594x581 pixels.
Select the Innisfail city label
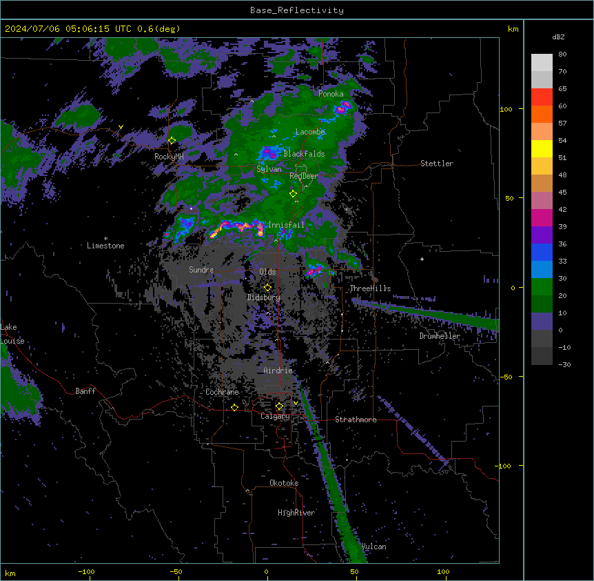(x=286, y=225)
